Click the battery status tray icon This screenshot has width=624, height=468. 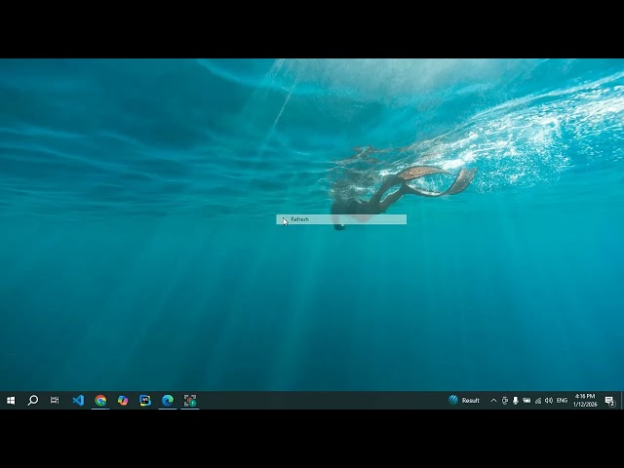click(526, 401)
